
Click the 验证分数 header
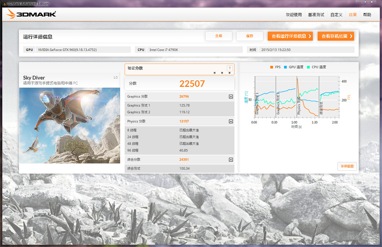[180, 69]
